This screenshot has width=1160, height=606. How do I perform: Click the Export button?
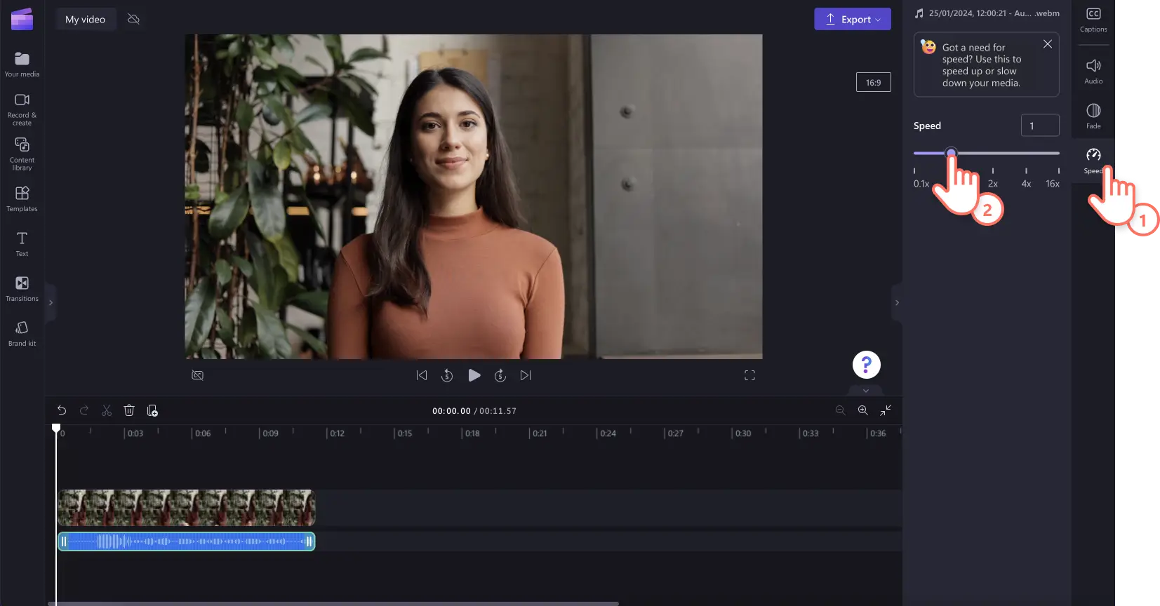click(x=853, y=19)
